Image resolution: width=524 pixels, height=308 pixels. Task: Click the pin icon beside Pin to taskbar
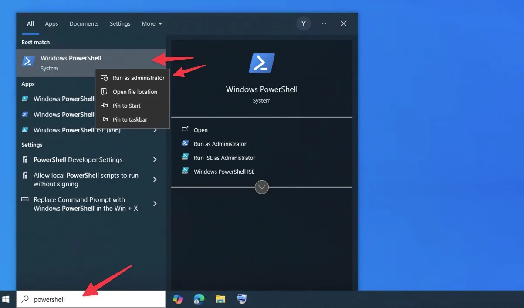104,119
